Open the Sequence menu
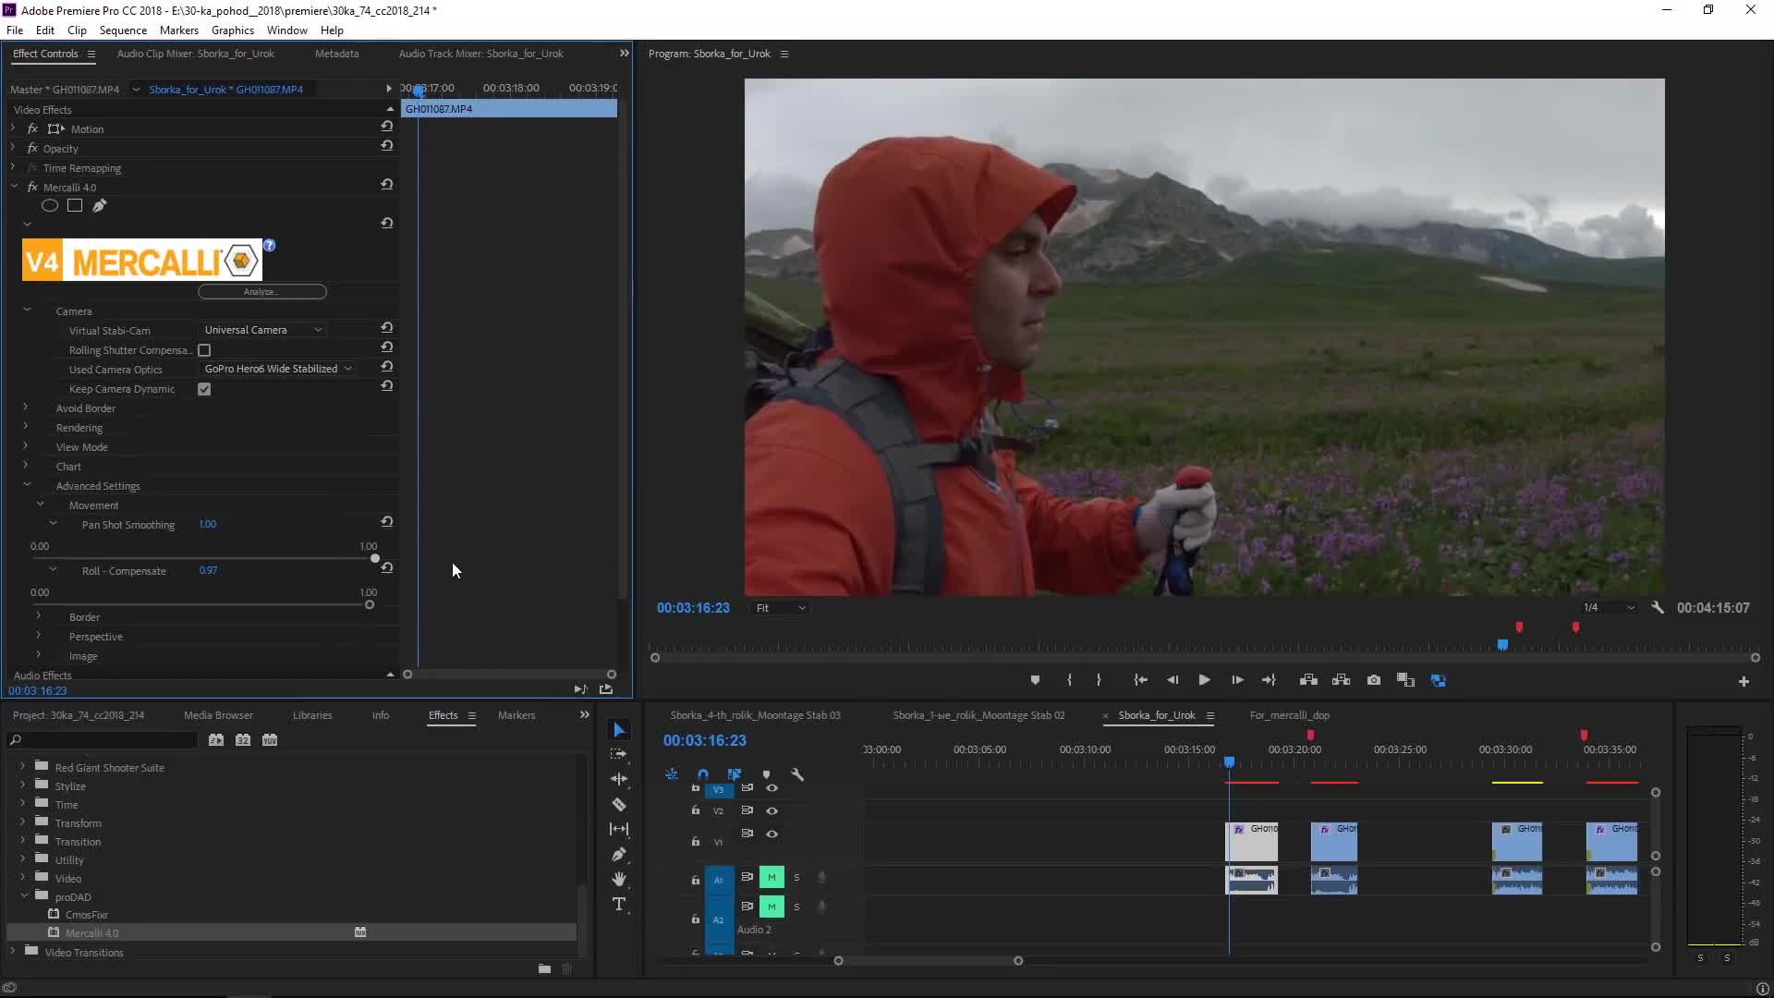The width and height of the screenshot is (1774, 998). click(123, 30)
